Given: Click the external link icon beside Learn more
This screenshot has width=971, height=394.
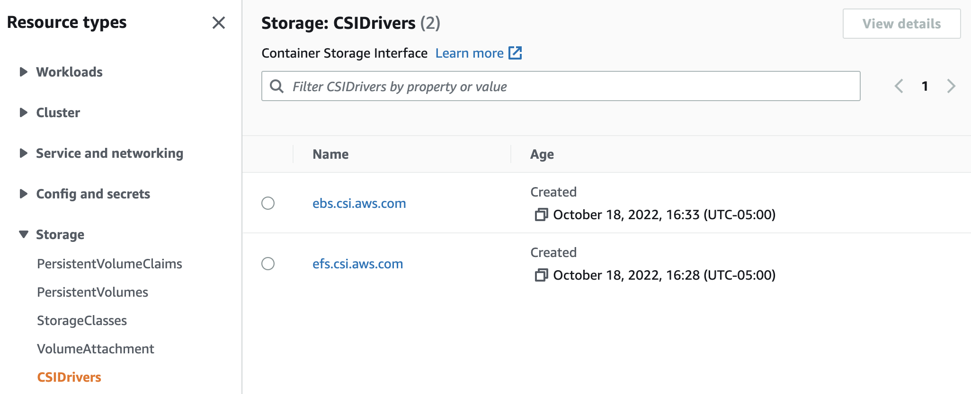Looking at the screenshot, I should (515, 53).
